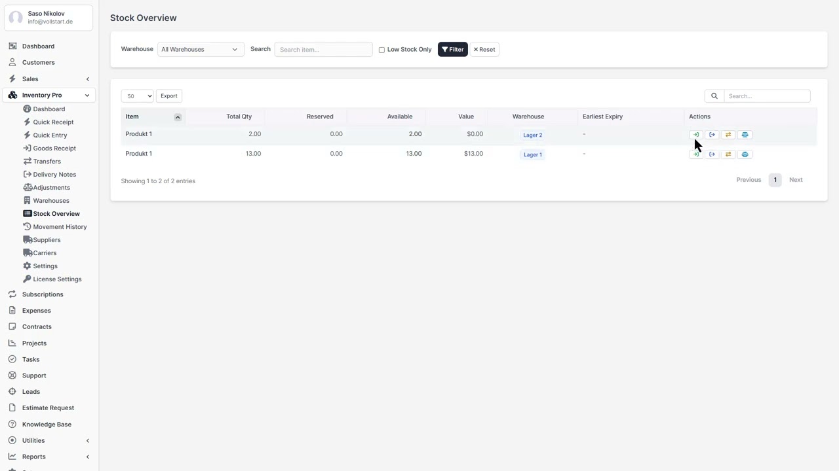
Task: Focus the Search item input field
Action: click(x=323, y=50)
